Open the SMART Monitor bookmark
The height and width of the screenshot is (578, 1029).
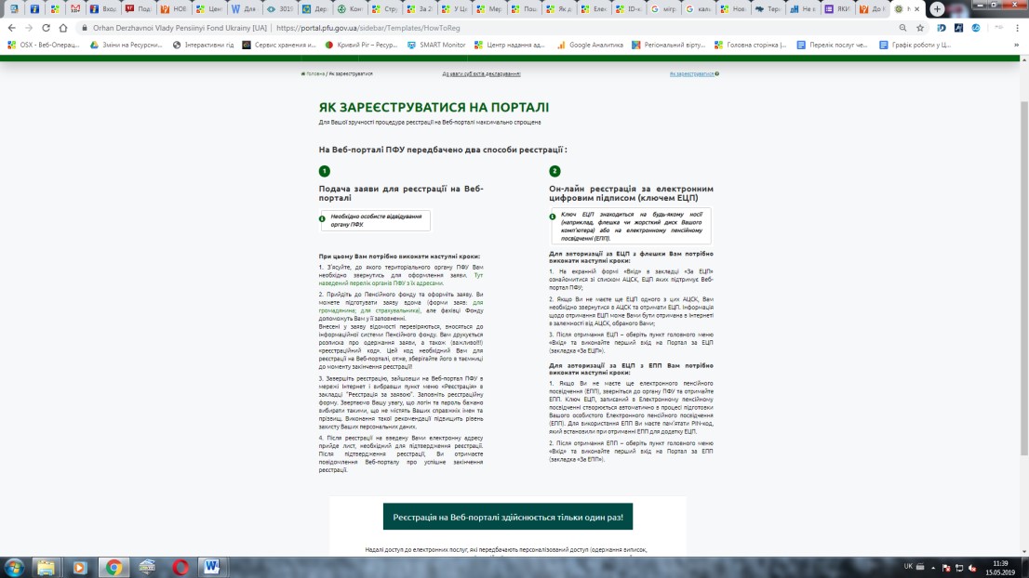436,46
